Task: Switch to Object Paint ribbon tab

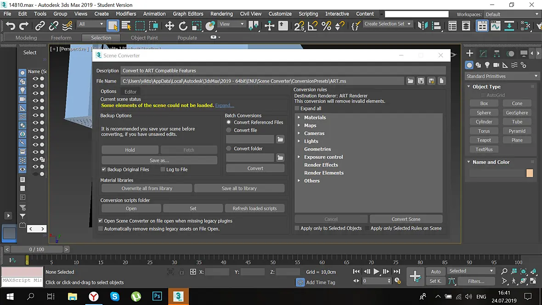Action: click(x=144, y=38)
